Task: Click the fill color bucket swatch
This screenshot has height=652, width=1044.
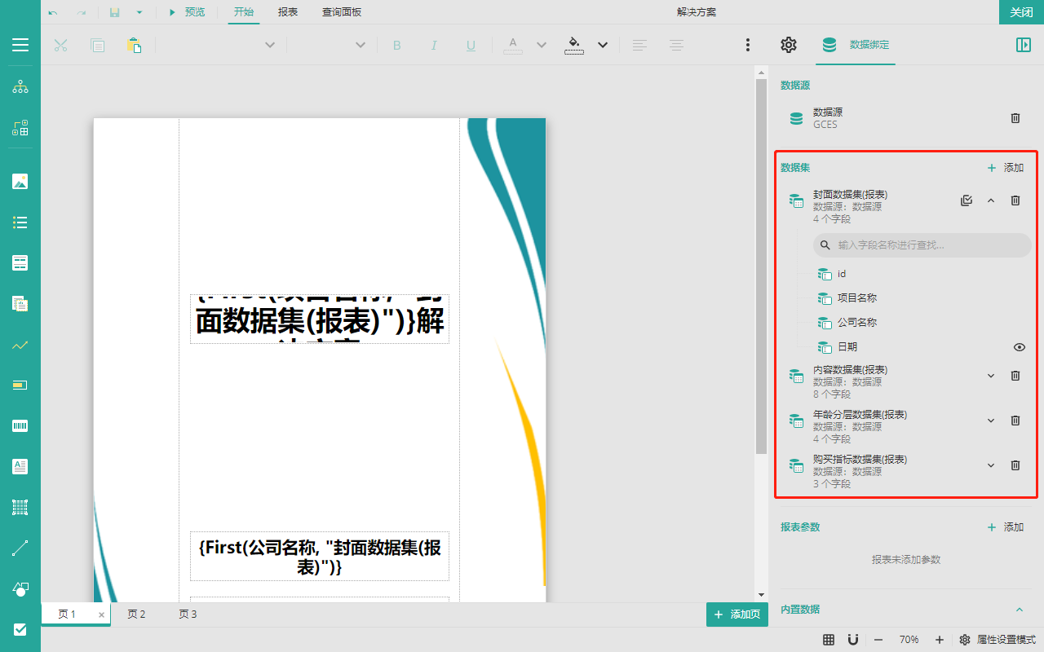Action: coord(574,45)
